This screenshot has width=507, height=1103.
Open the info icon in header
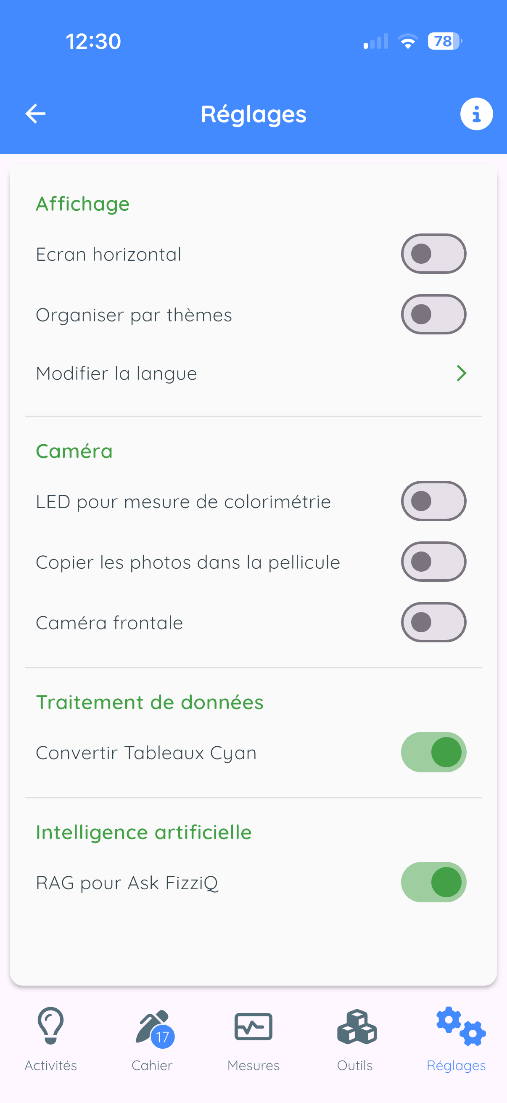click(x=476, y=114)
